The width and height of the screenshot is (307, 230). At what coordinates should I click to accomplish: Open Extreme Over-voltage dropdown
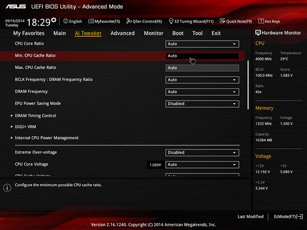pyautogui.click(x=202, y=153)
